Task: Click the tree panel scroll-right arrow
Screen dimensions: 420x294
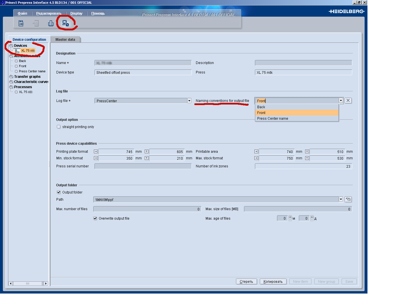Action: pyautogui.click(x=46, y=283)
